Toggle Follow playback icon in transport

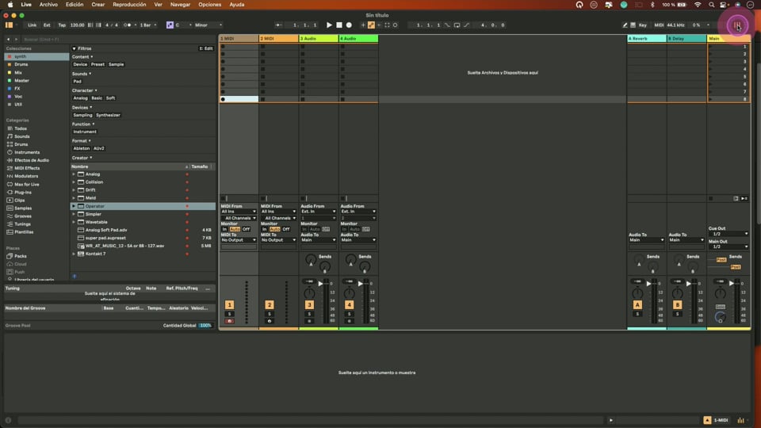pos(278,25)
